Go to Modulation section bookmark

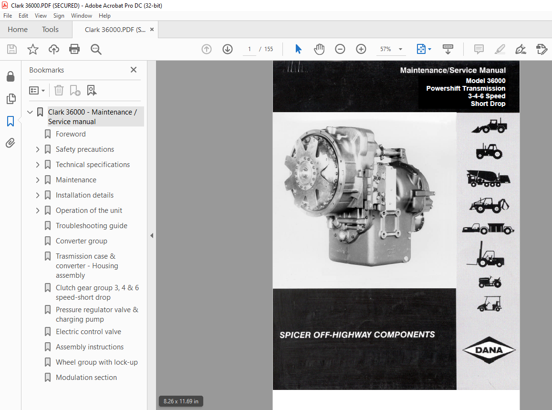tap(86, 377)
